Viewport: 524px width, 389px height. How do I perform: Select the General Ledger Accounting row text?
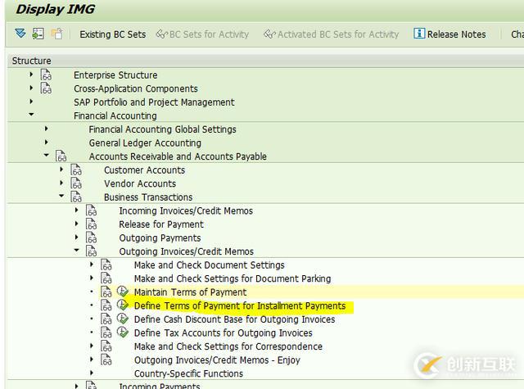(x=145, y=142)
